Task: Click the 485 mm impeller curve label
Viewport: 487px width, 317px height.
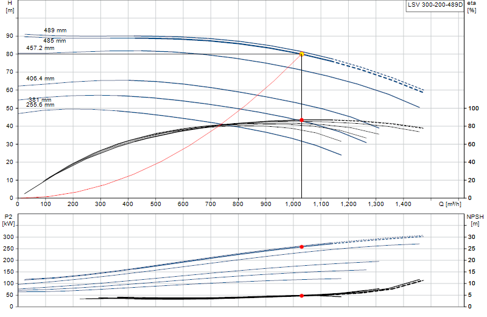Action: pyautogui.click(x=55, y=40)
